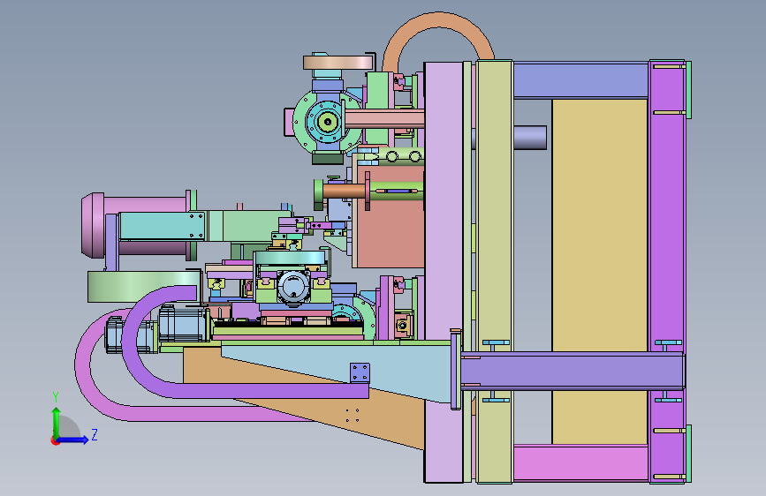Select the pink bottom horizontal frame beam
Viewport: 766px width, 496px height.
click(580, 462)
